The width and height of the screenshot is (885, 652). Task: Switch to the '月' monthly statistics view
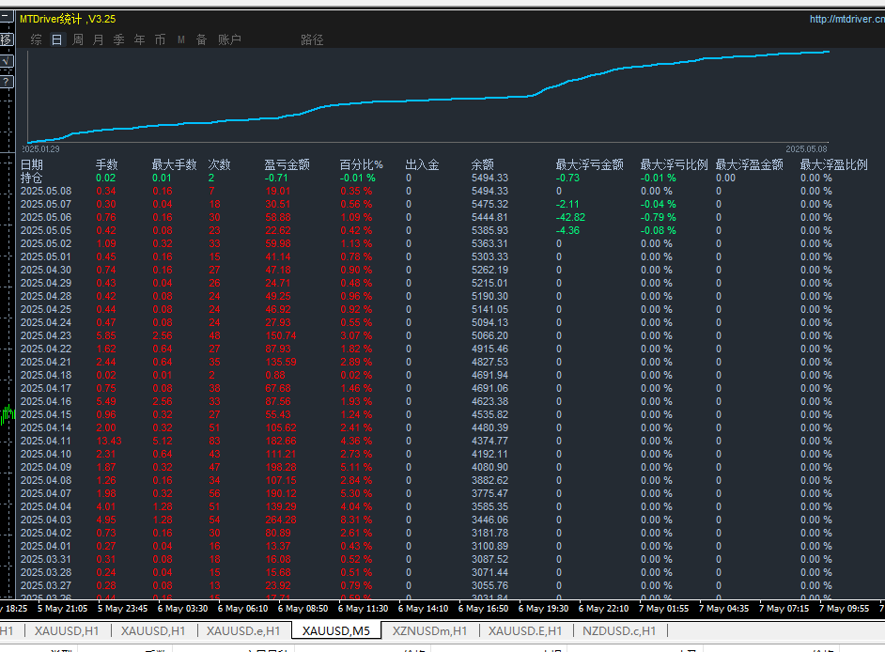[99, 39]
